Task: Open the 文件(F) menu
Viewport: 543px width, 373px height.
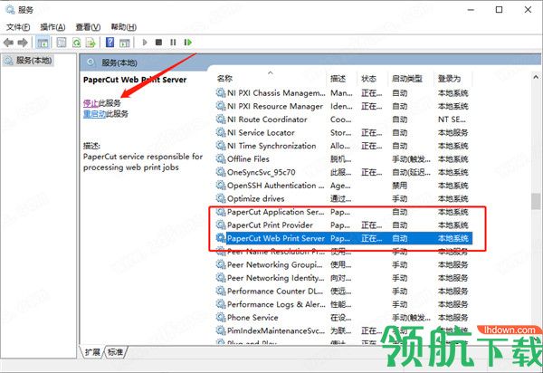Action: (x=18, y=27)
